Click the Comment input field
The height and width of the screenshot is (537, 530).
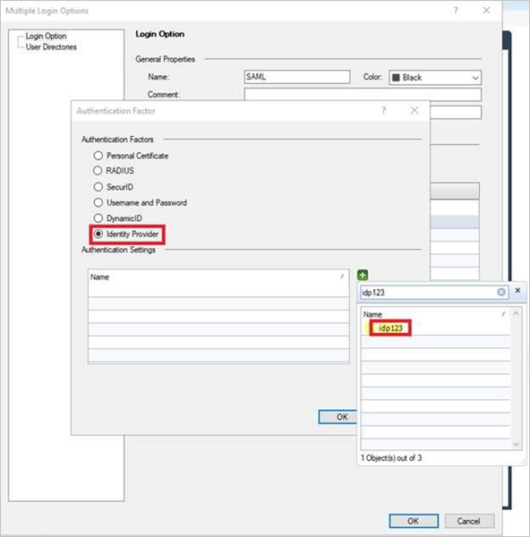(363, 94)
